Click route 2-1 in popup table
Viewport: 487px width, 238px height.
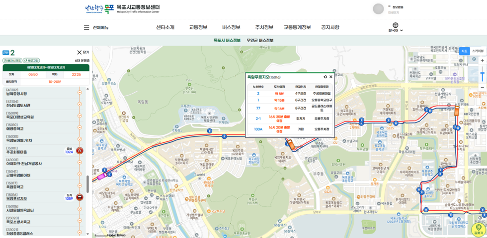point(258,119)
